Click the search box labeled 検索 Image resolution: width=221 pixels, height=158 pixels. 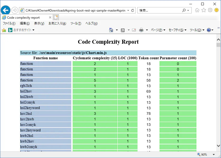159,11
